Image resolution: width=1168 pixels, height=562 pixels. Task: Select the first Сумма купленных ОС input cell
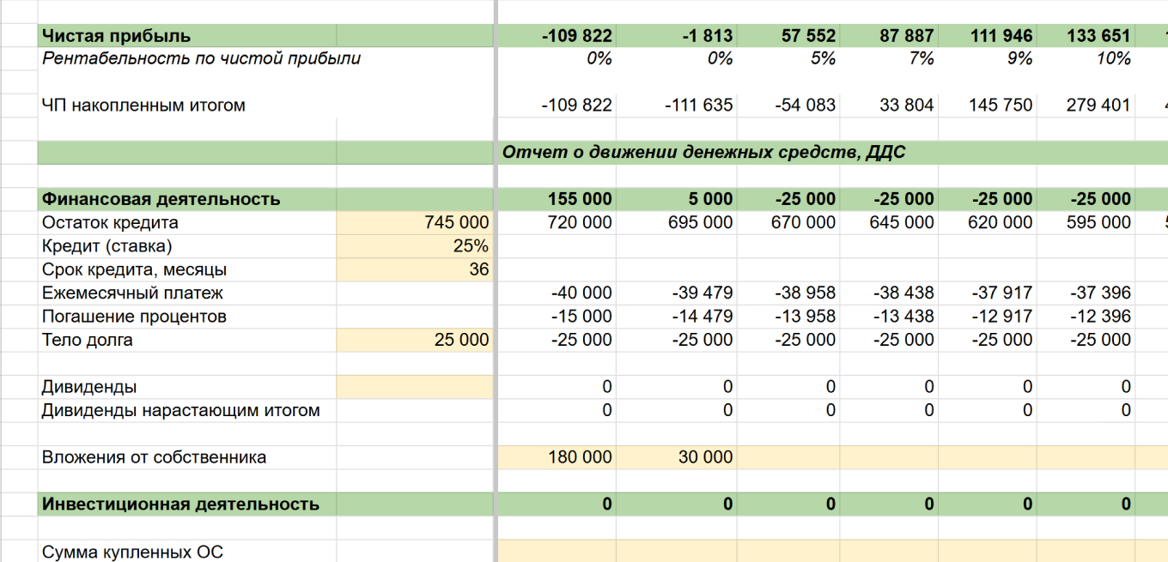tap(557, 551)
